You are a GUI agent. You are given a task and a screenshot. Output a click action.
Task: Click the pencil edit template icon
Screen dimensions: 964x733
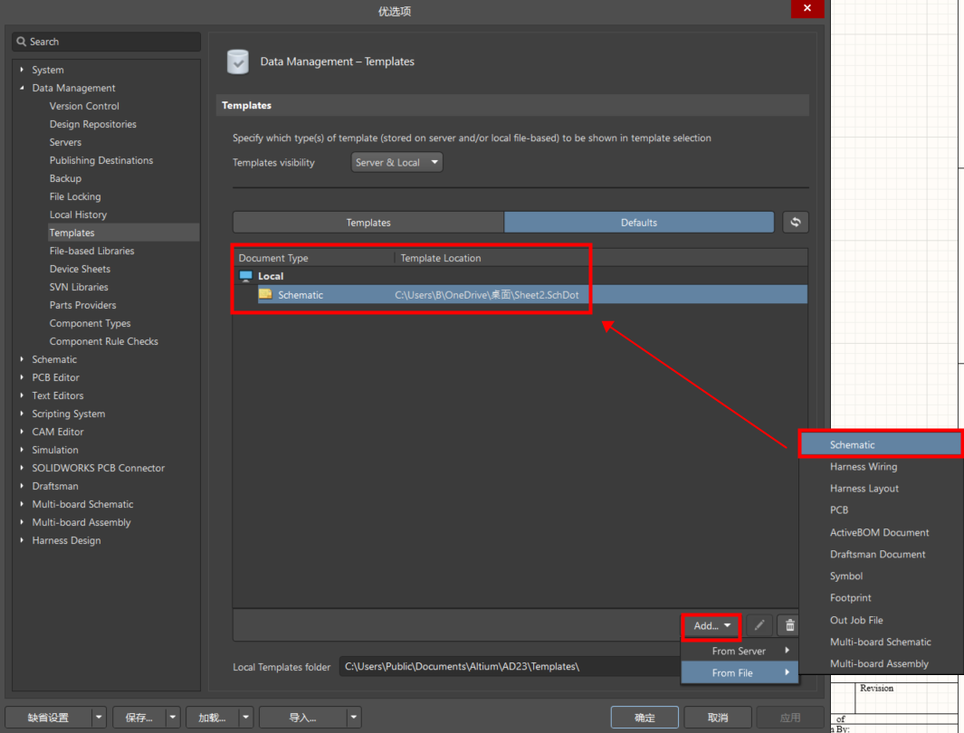coord(759,625)
